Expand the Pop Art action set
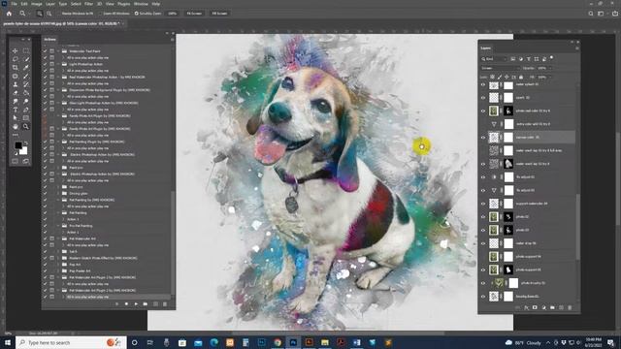 pos(58,265)
